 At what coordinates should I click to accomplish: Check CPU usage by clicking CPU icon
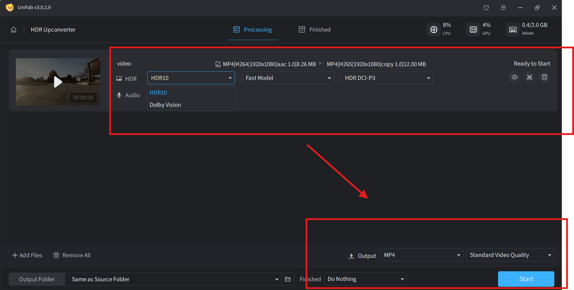(433, 29)
